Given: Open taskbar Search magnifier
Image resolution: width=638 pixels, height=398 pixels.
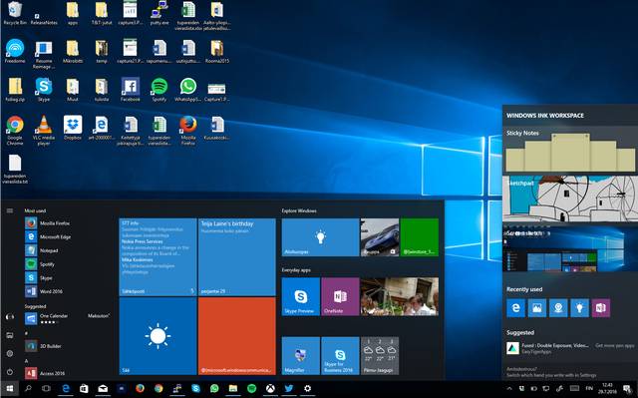Looking at the screenshot, I should coord(28,389).
